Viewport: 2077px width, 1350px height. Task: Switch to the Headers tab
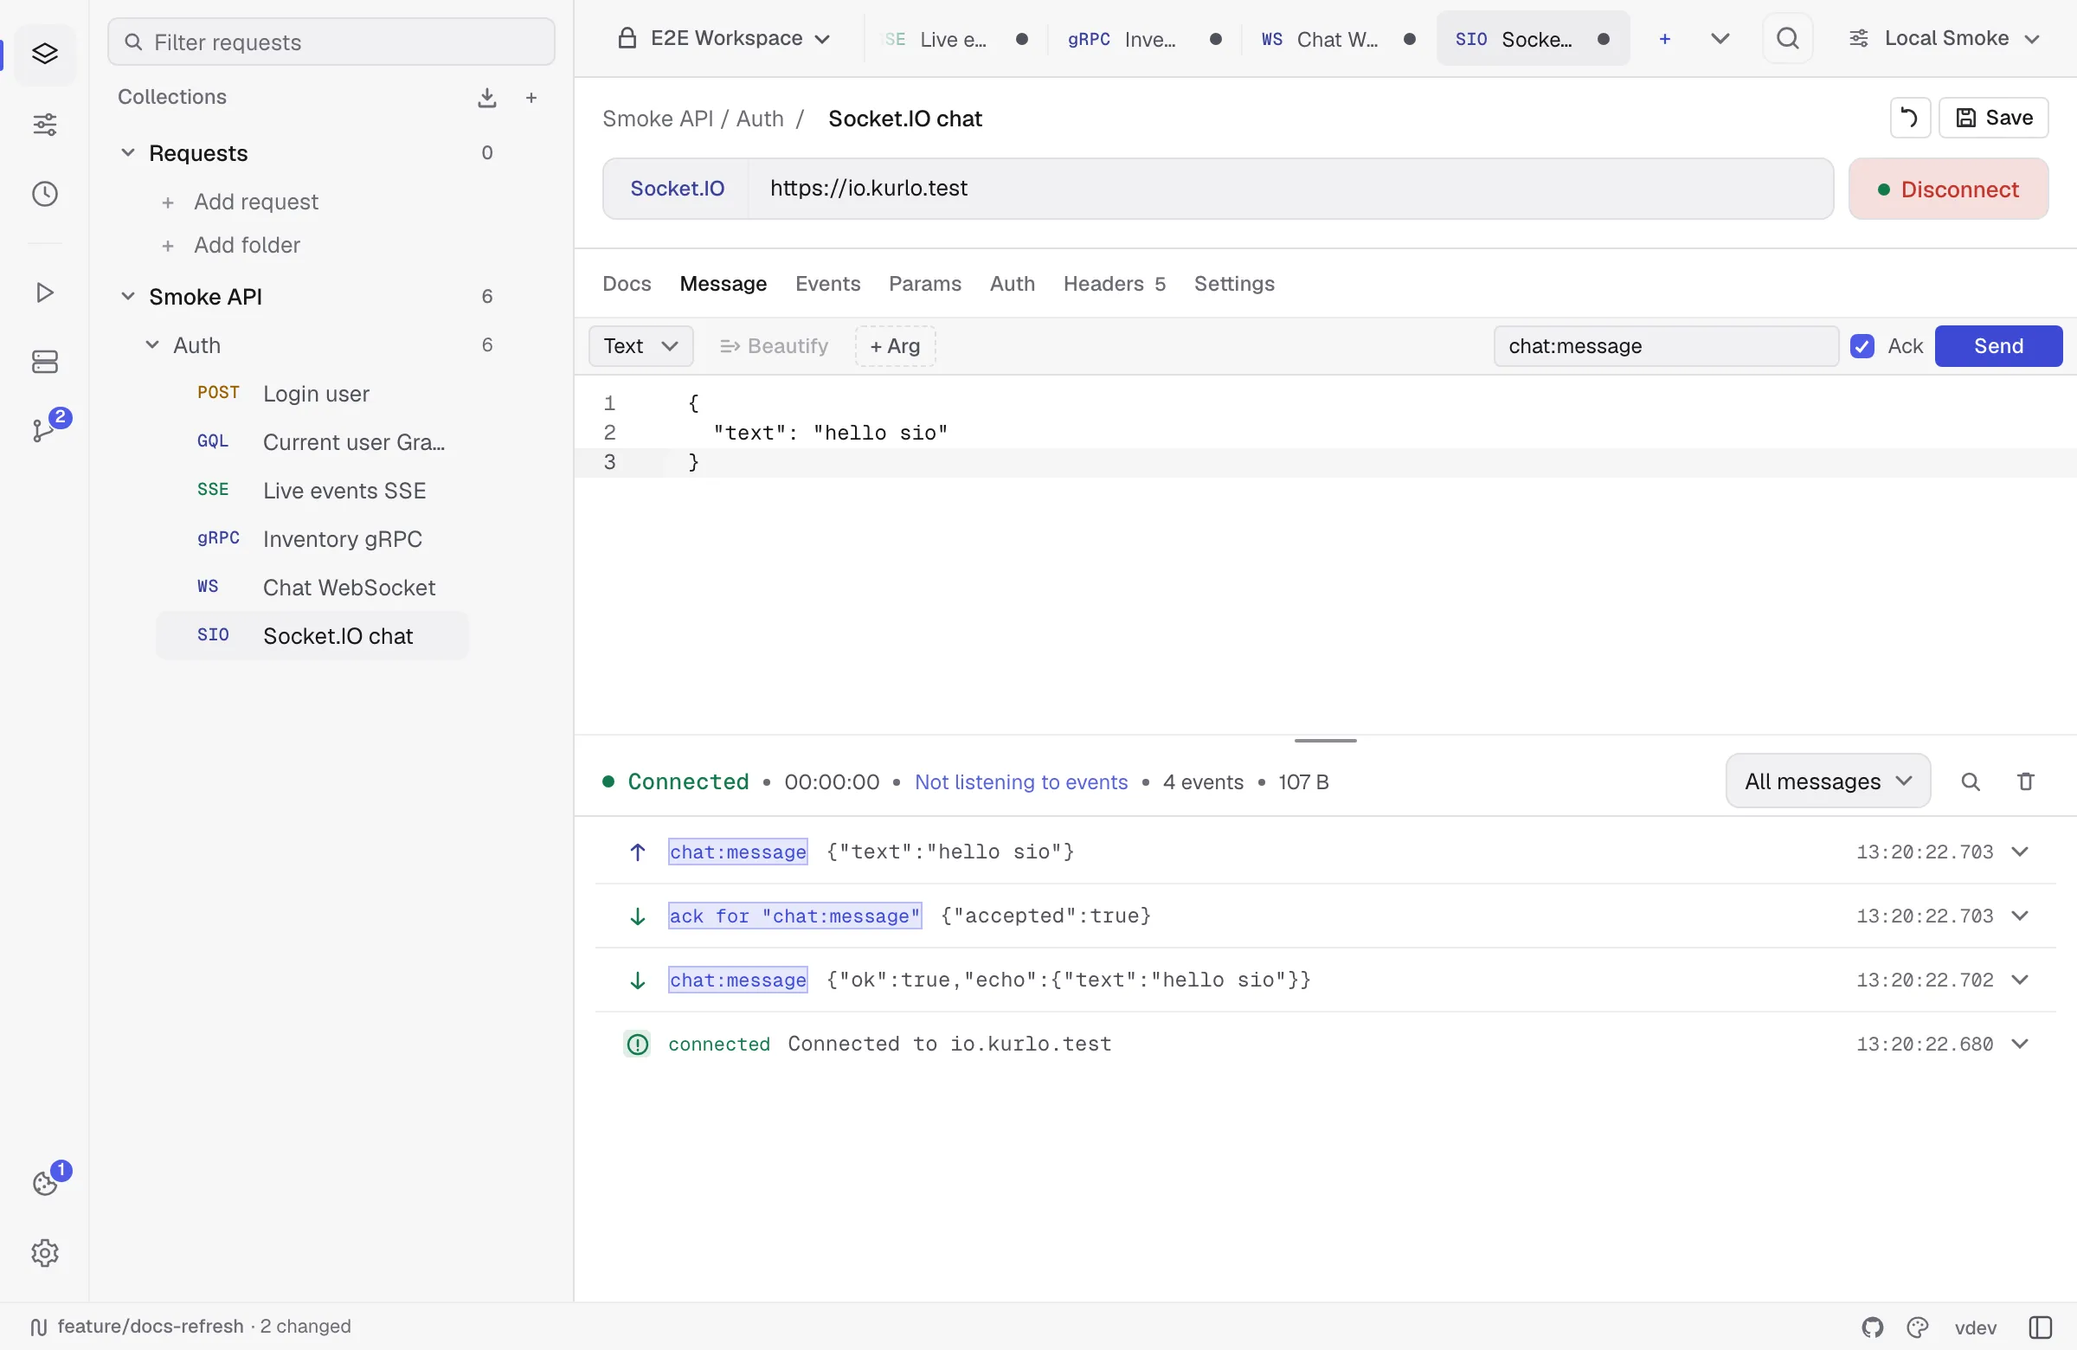click(x=1115, y=284)
